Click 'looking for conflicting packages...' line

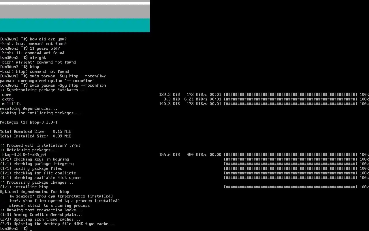click(40, 113)
